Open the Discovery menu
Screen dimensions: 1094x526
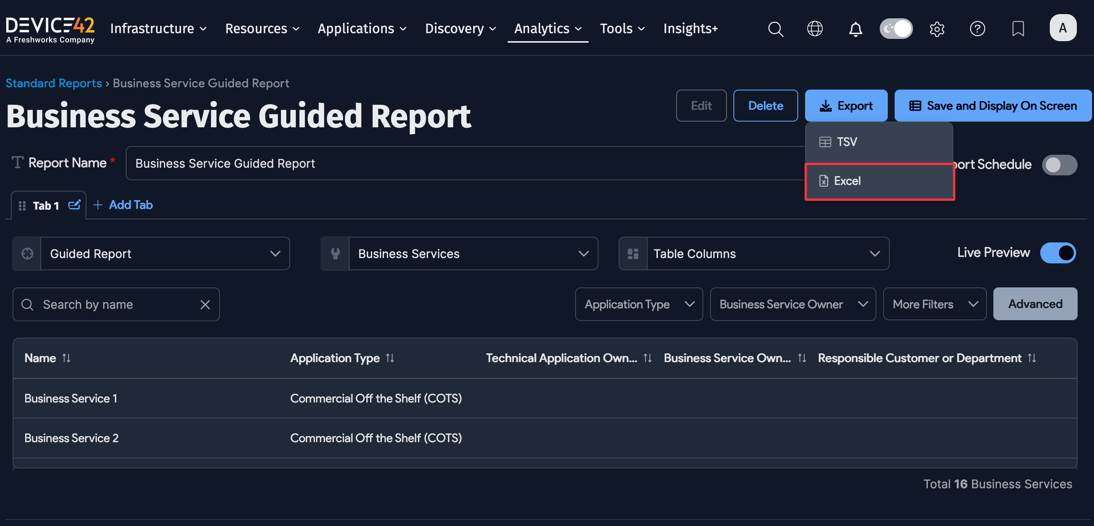click(460, 29)
